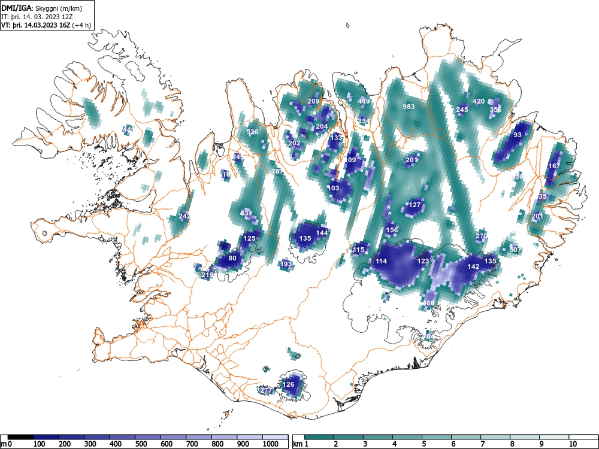Click the 500 label on the metre scale
Image resolution: width=599 pixels, height=449 pixels.
[x=141, y=444]
